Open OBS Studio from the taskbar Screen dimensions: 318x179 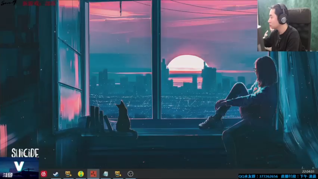(x=130, y=174)
